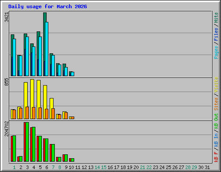Click day 5 on the x-axis
221x172 pixels.
tap(40, 167)
